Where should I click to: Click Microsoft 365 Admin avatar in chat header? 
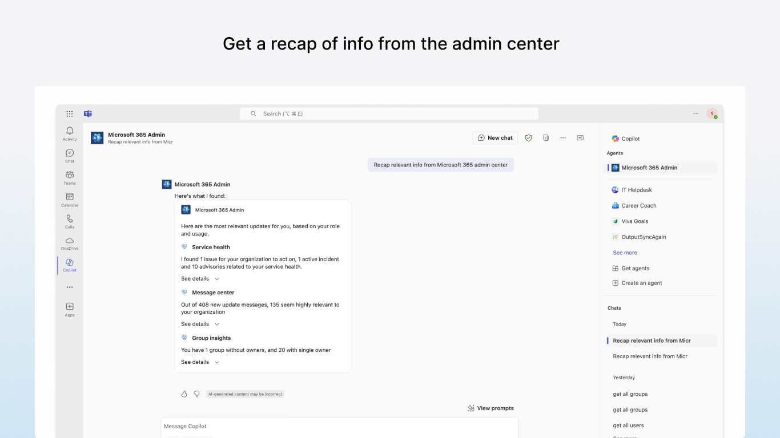pyautogui.click(x=97, y=138)
